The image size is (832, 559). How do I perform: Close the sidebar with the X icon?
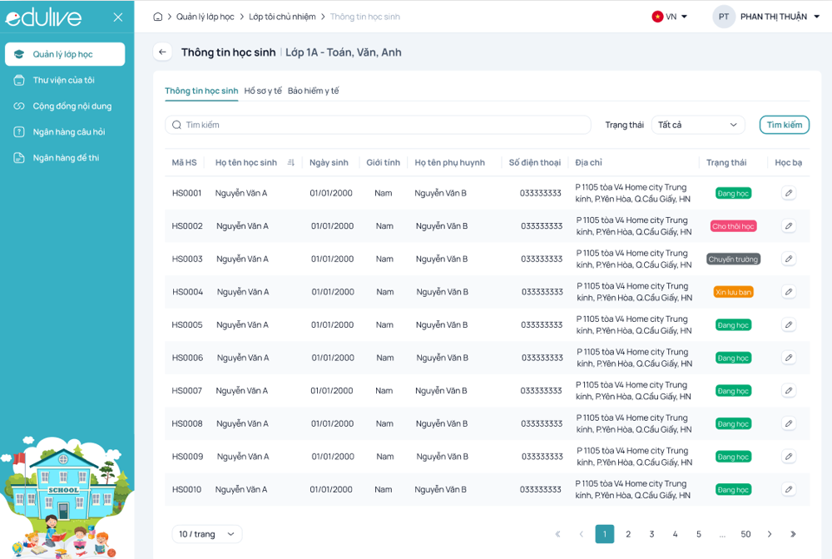(x=118, y=17)
